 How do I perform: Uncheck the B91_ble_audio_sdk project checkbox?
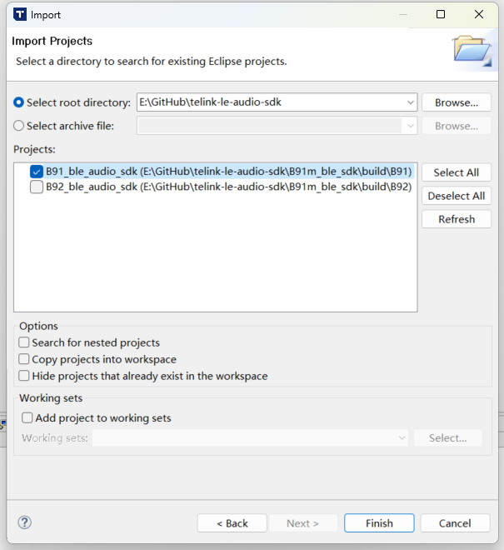pyautogui.click(x=36, y=172)
